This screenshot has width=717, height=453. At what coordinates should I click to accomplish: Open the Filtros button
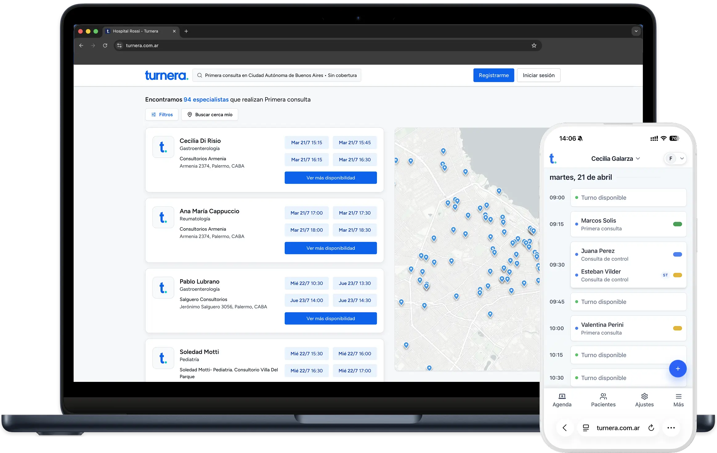pyautogui.click(x=162, y=115)
